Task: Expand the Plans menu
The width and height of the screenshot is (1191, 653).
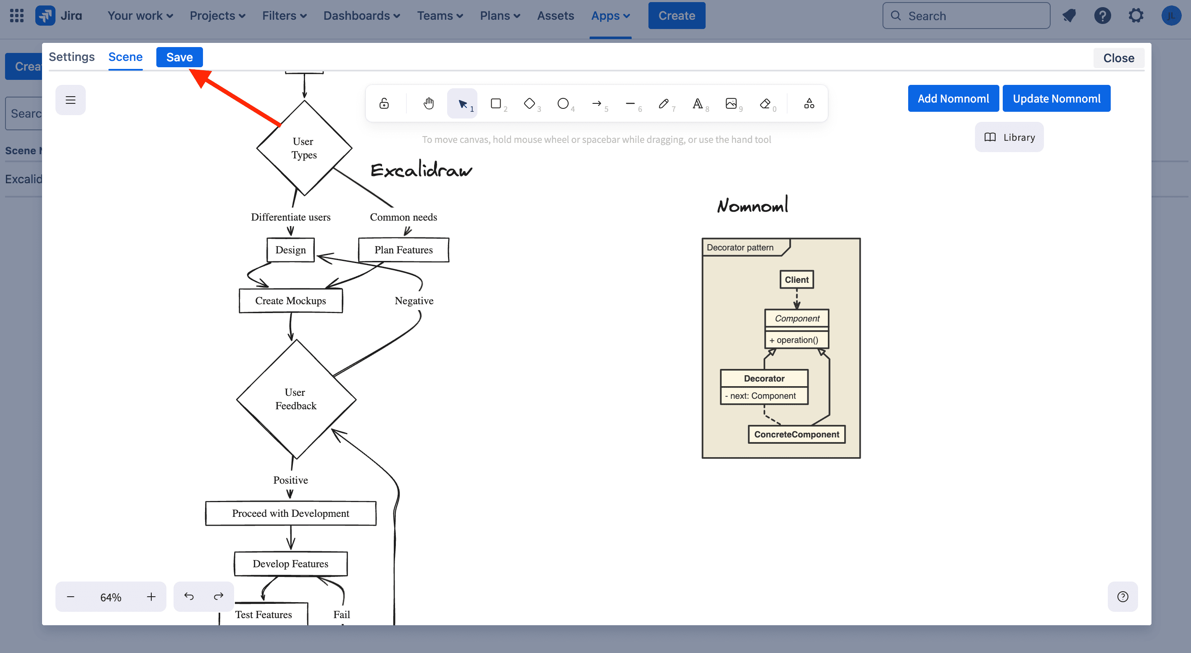Action: point(500,16)
